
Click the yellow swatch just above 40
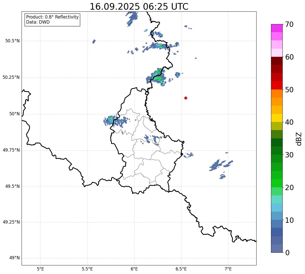277,118
